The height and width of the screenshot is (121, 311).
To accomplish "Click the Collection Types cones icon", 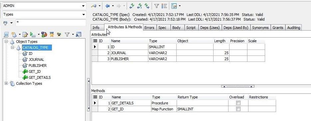I will coord(12,83).
